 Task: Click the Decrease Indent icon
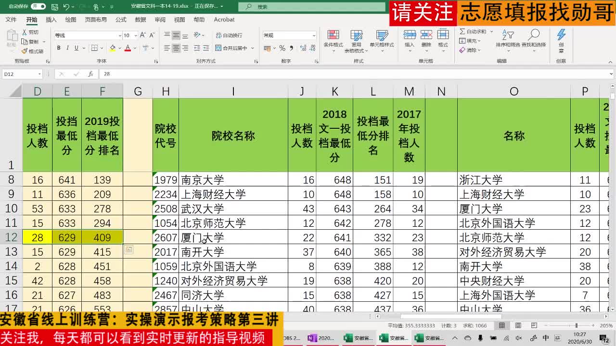click(197, 48)
